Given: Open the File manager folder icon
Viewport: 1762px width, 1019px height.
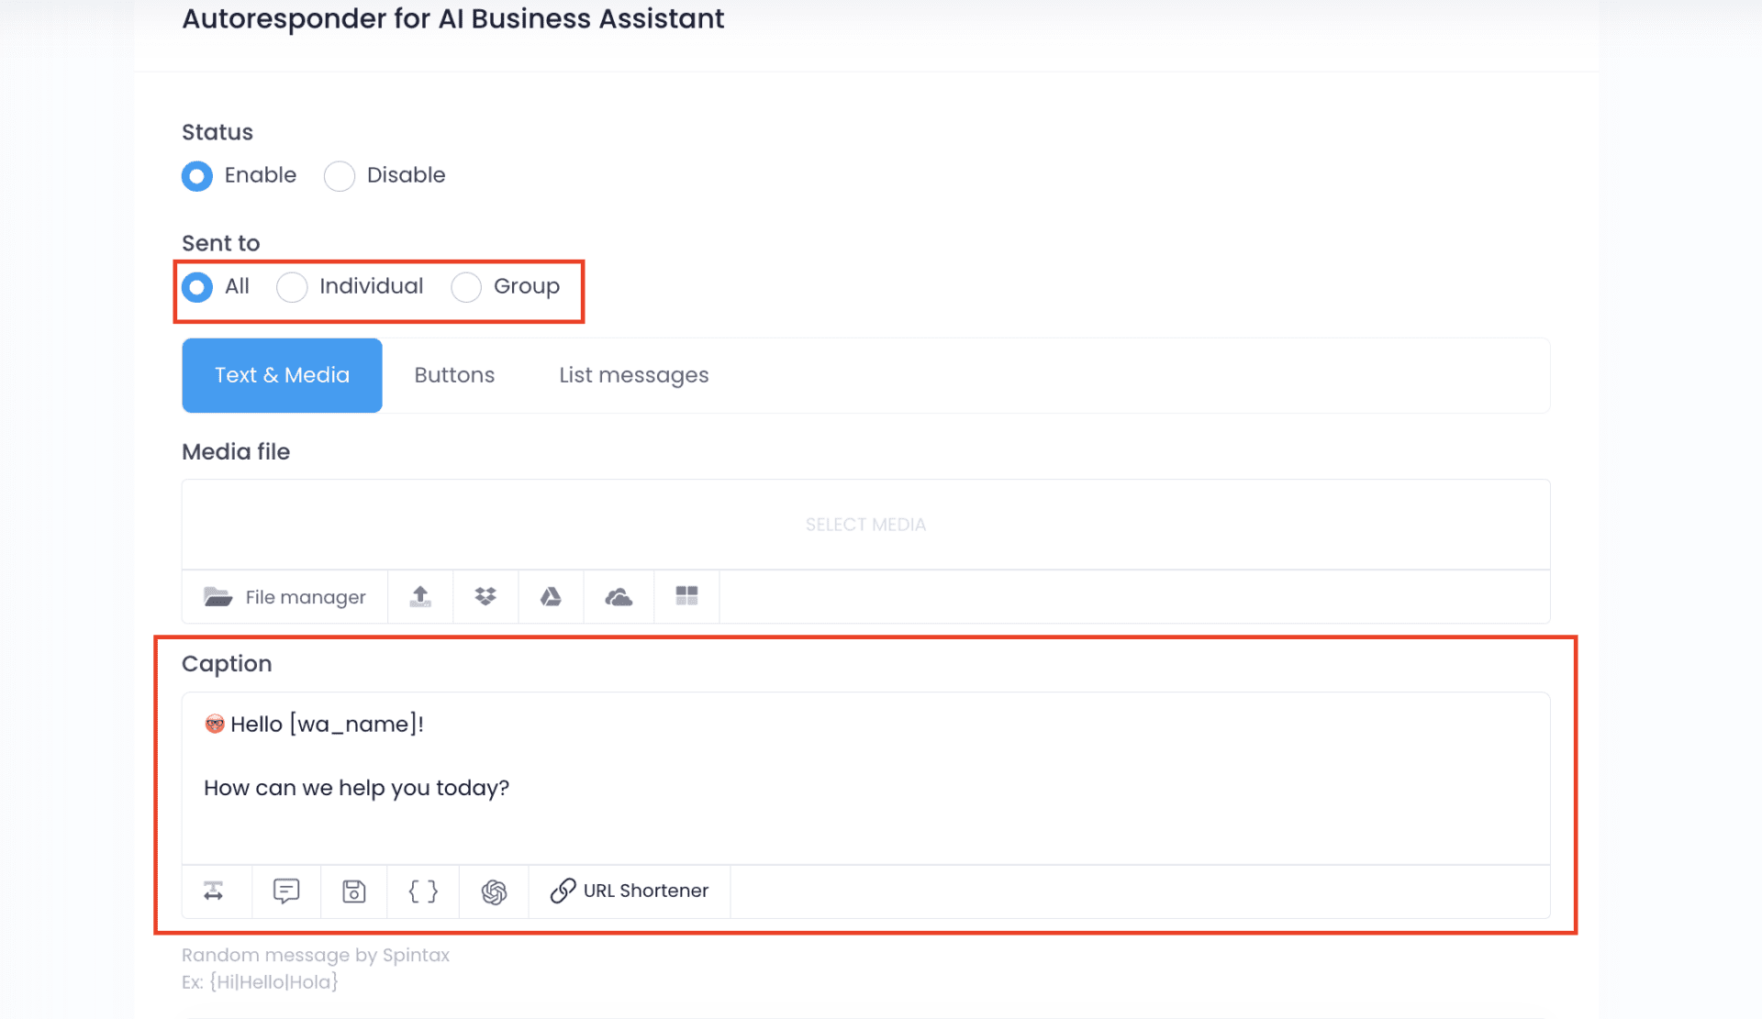Looking at the screenshot, I should (218, 597).
